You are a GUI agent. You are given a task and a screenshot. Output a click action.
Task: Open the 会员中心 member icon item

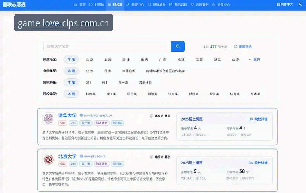click(214, 5)
